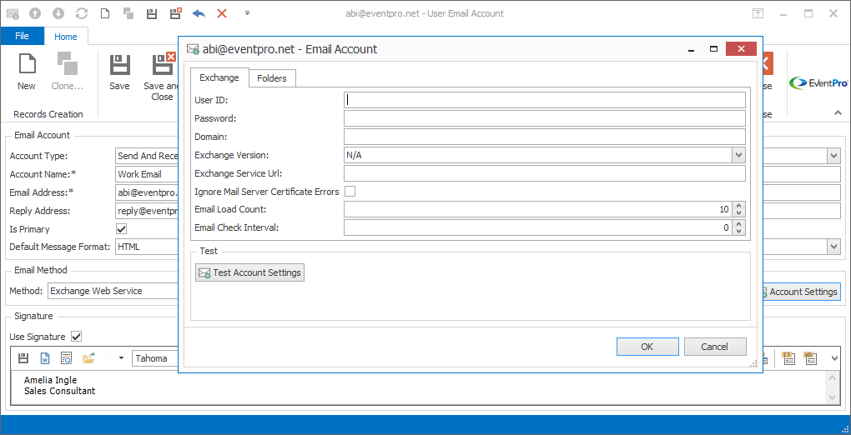Viewport: 851px width, 435px height.
Task: Click the red X delete icon in the quick access toolbar
Action: (x=222, y=13)
